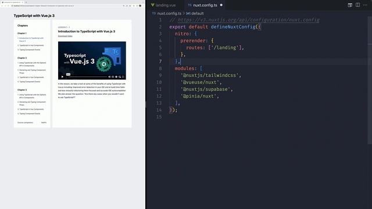This screenshot has height=209, width=372.
Task: Reload the browser page
Action: pyautogui.click(x=8, y=6)
